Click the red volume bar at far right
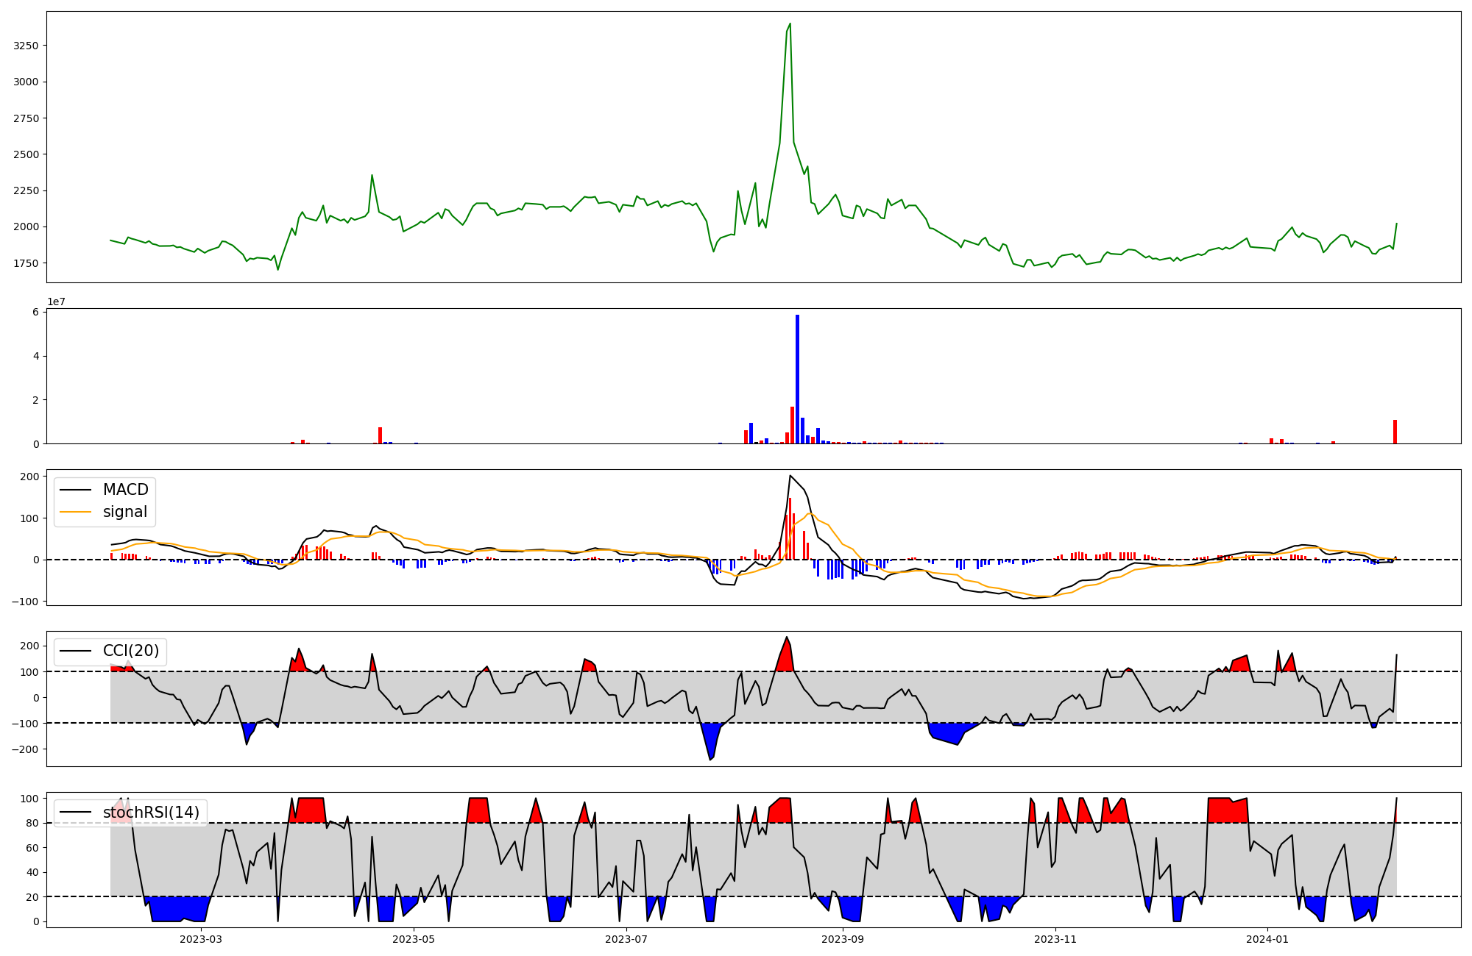The image size is (1472, 956). pos(1395,432)
